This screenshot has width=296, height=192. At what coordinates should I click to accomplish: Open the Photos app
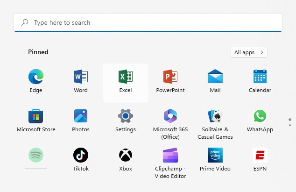point(81,121)
